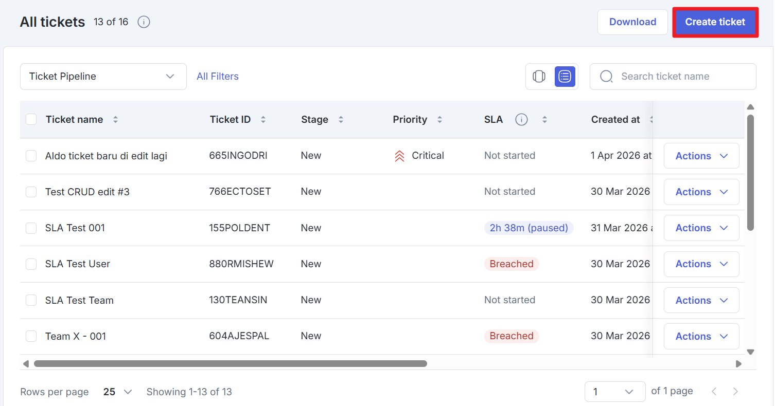Sort by Stage column arrows

click(341, 120)
